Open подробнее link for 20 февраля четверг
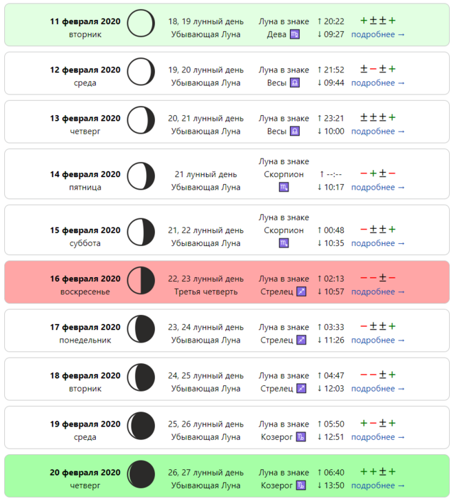The image size is (454, 499). pyautogui.click(x=378, y=485)
